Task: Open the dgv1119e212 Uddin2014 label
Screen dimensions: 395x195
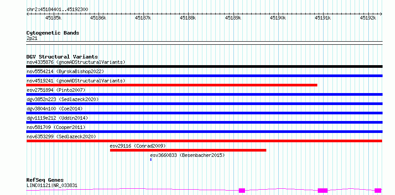Action: tap(57, 118)
